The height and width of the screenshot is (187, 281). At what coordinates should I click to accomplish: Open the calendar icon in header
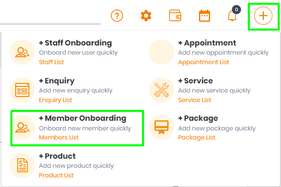pyautogui.click(x=205, y=16)
